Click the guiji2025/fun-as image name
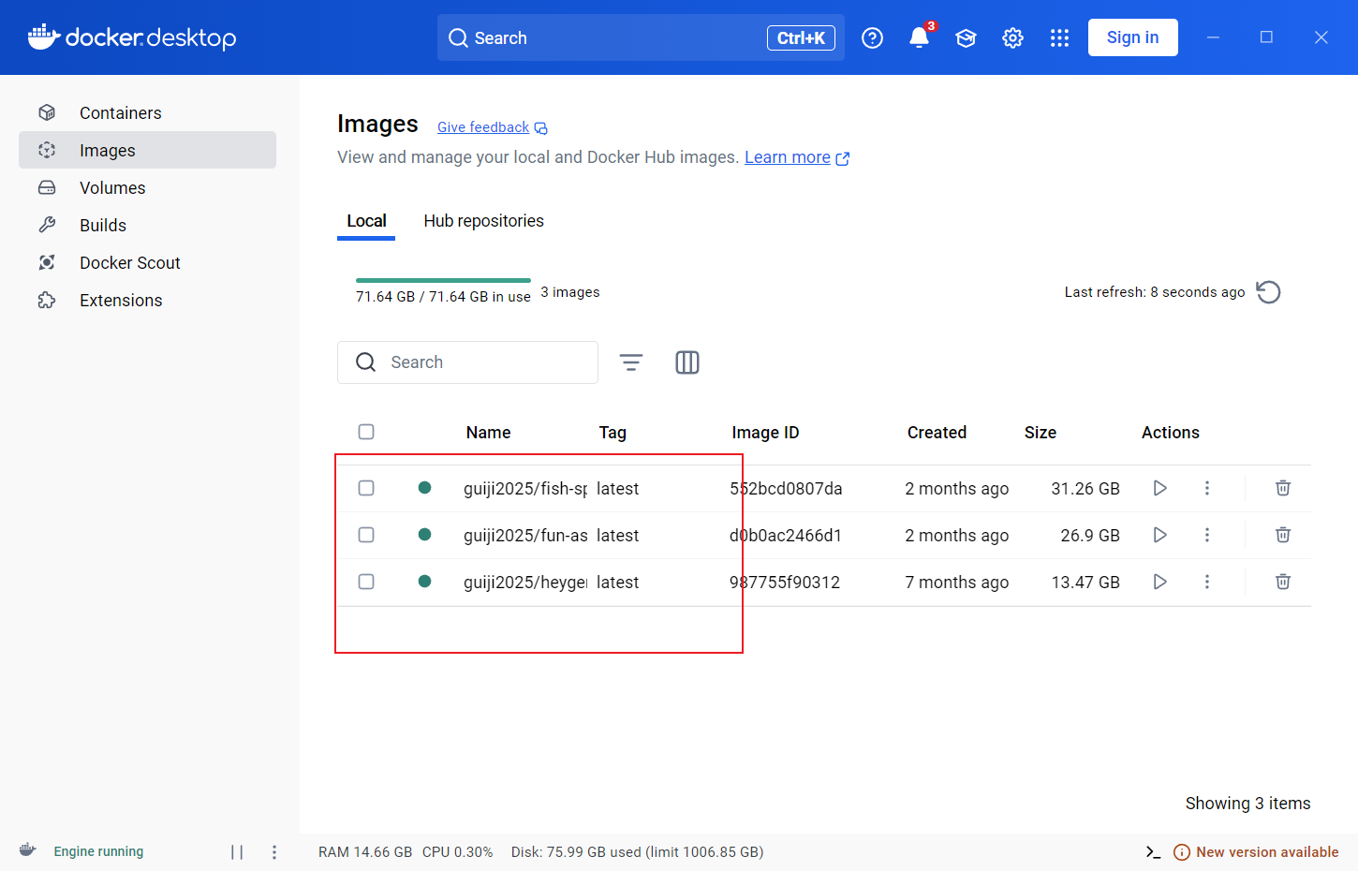This screenshot has width=1358, height=871. pyautogui.click(x=525, y=536)
